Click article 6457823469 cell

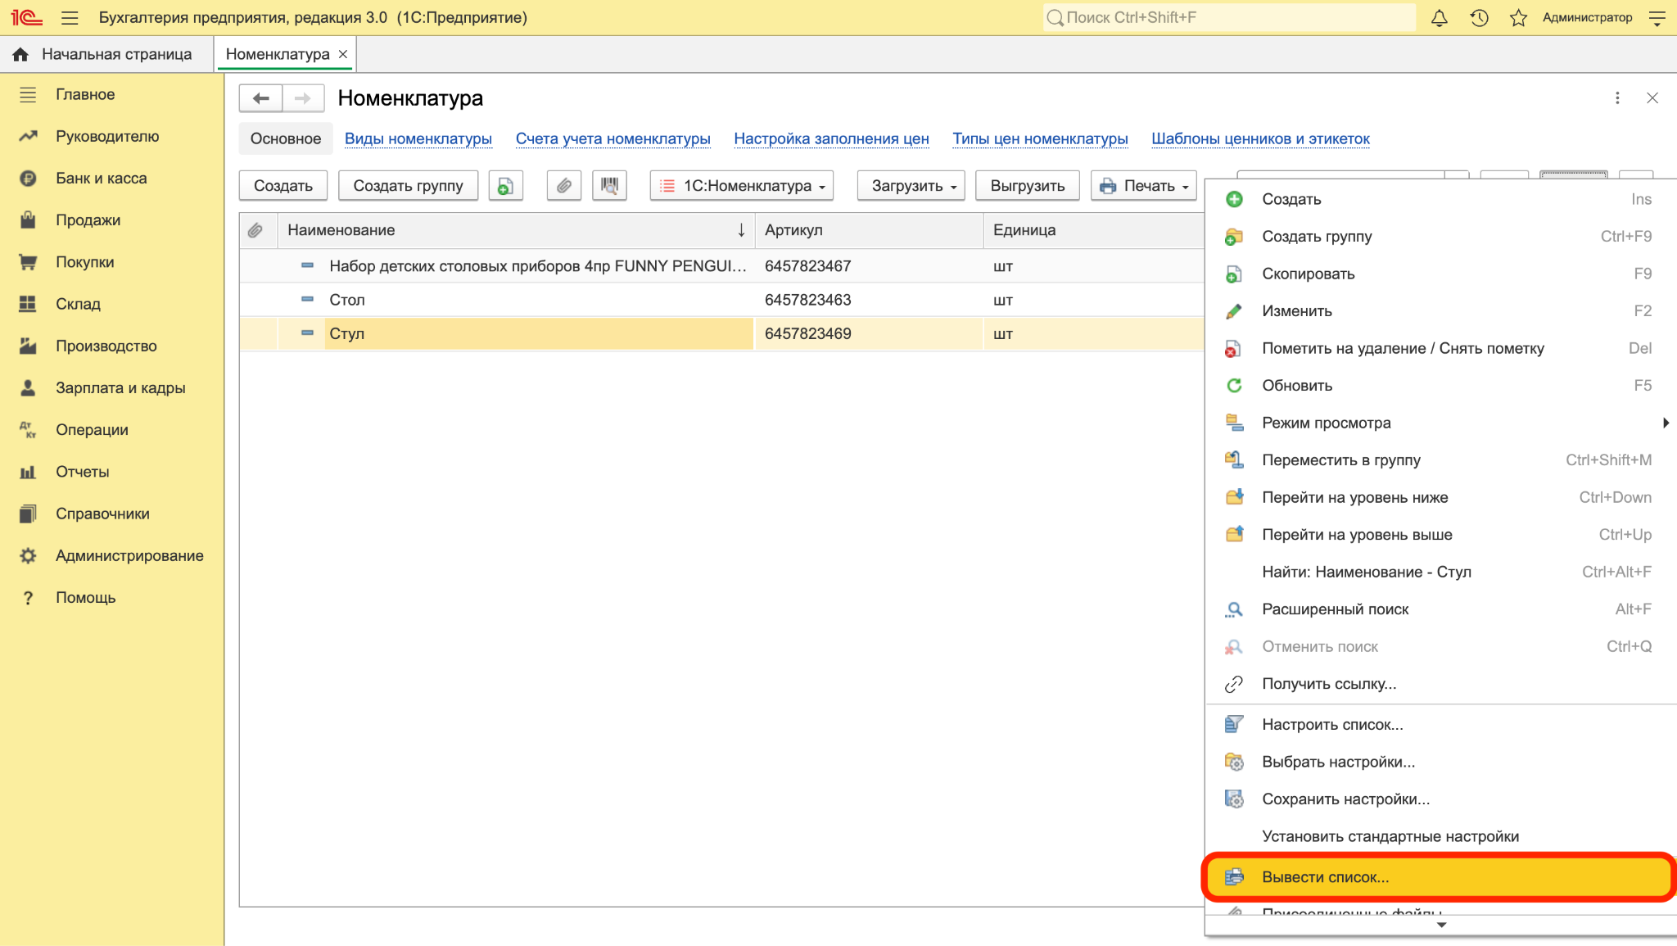tap(868, 333)
